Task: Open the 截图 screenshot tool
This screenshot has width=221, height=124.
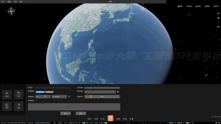Action: click(207, 6)
